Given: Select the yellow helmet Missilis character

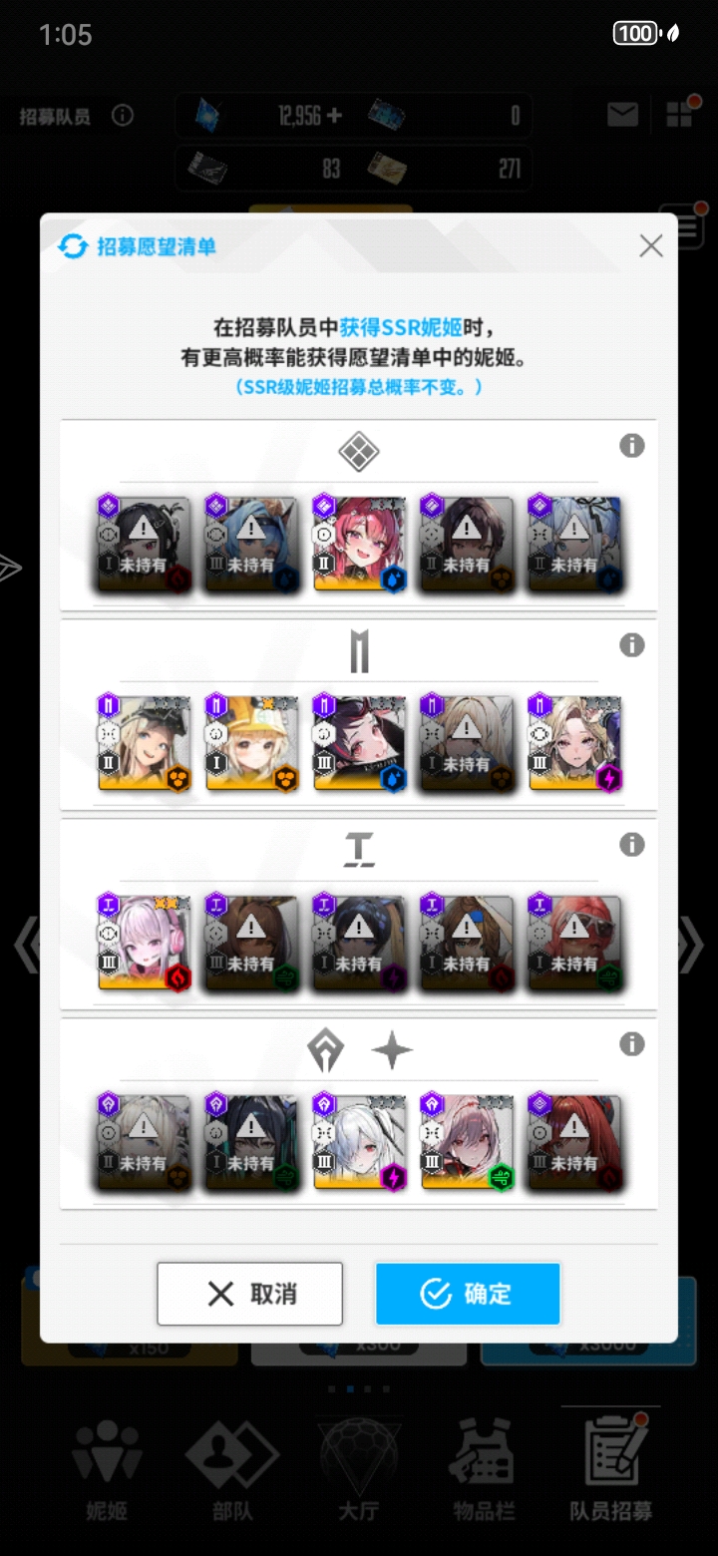Looking at the screenshot, I should [252, 743].
